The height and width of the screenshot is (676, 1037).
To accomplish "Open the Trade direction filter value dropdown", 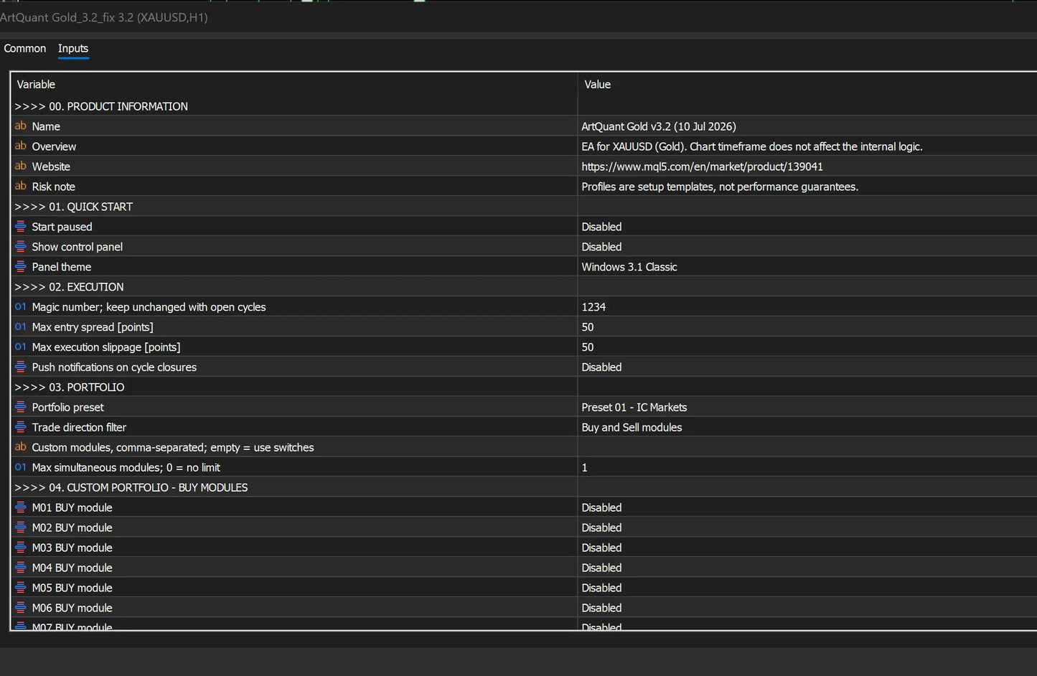I will tap(807, 427).
